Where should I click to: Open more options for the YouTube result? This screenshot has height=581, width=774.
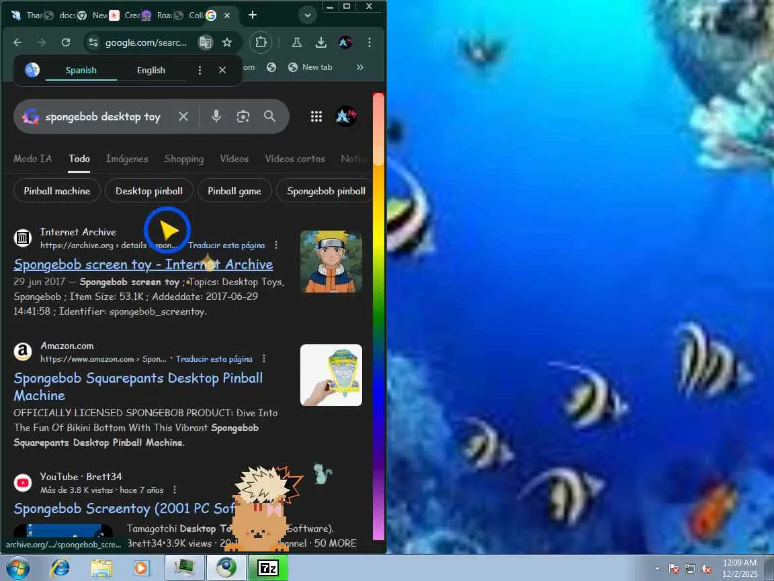pyautogui.click(x=175, y=490)
